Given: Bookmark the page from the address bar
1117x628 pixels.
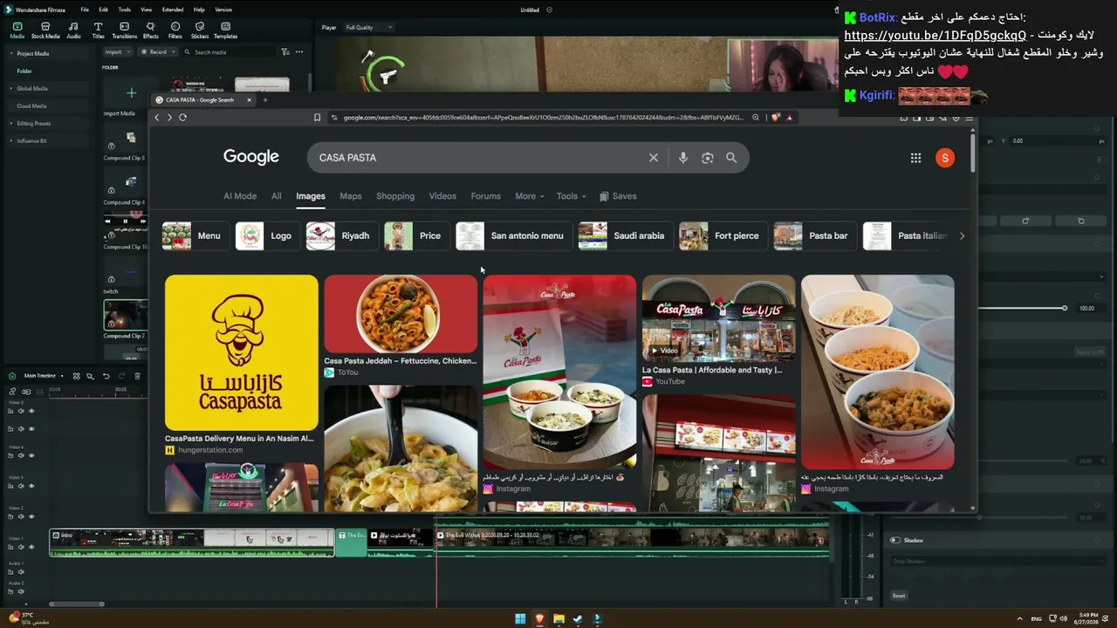Looking at the screenshot, I should coord(317,117).
